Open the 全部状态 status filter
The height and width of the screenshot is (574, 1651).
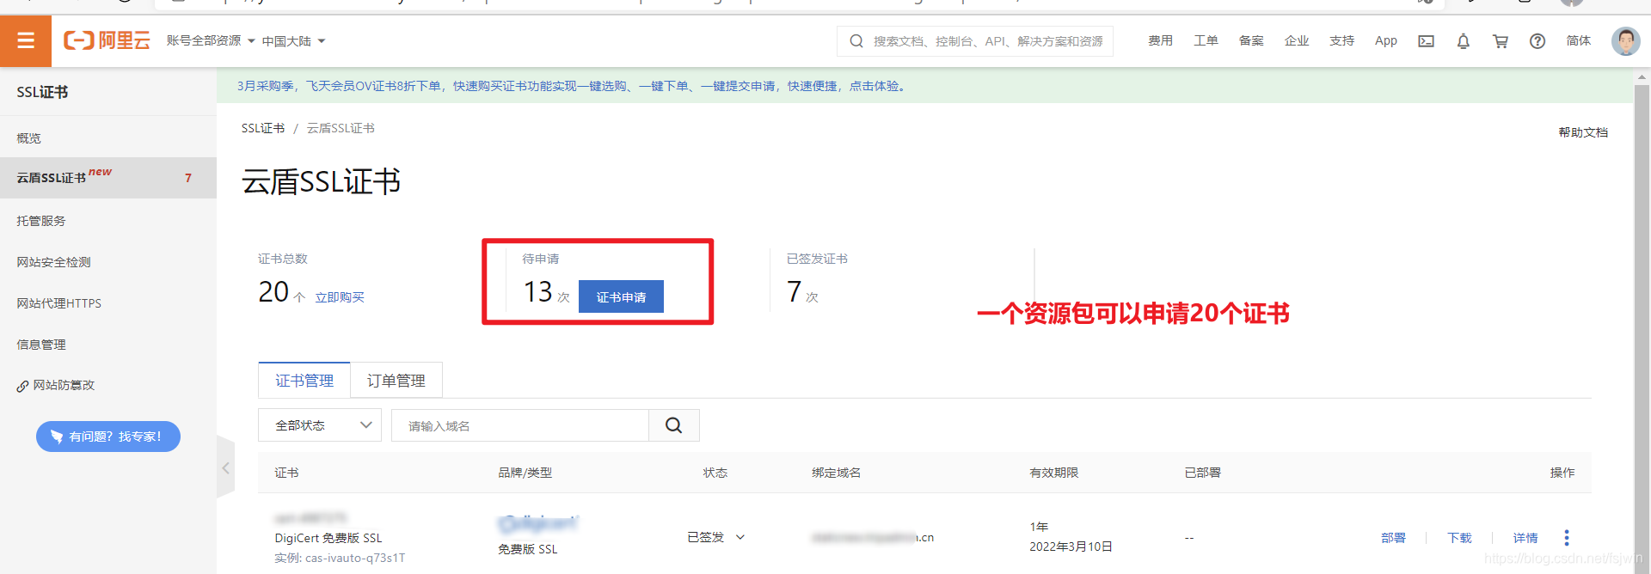click(320, 425)
